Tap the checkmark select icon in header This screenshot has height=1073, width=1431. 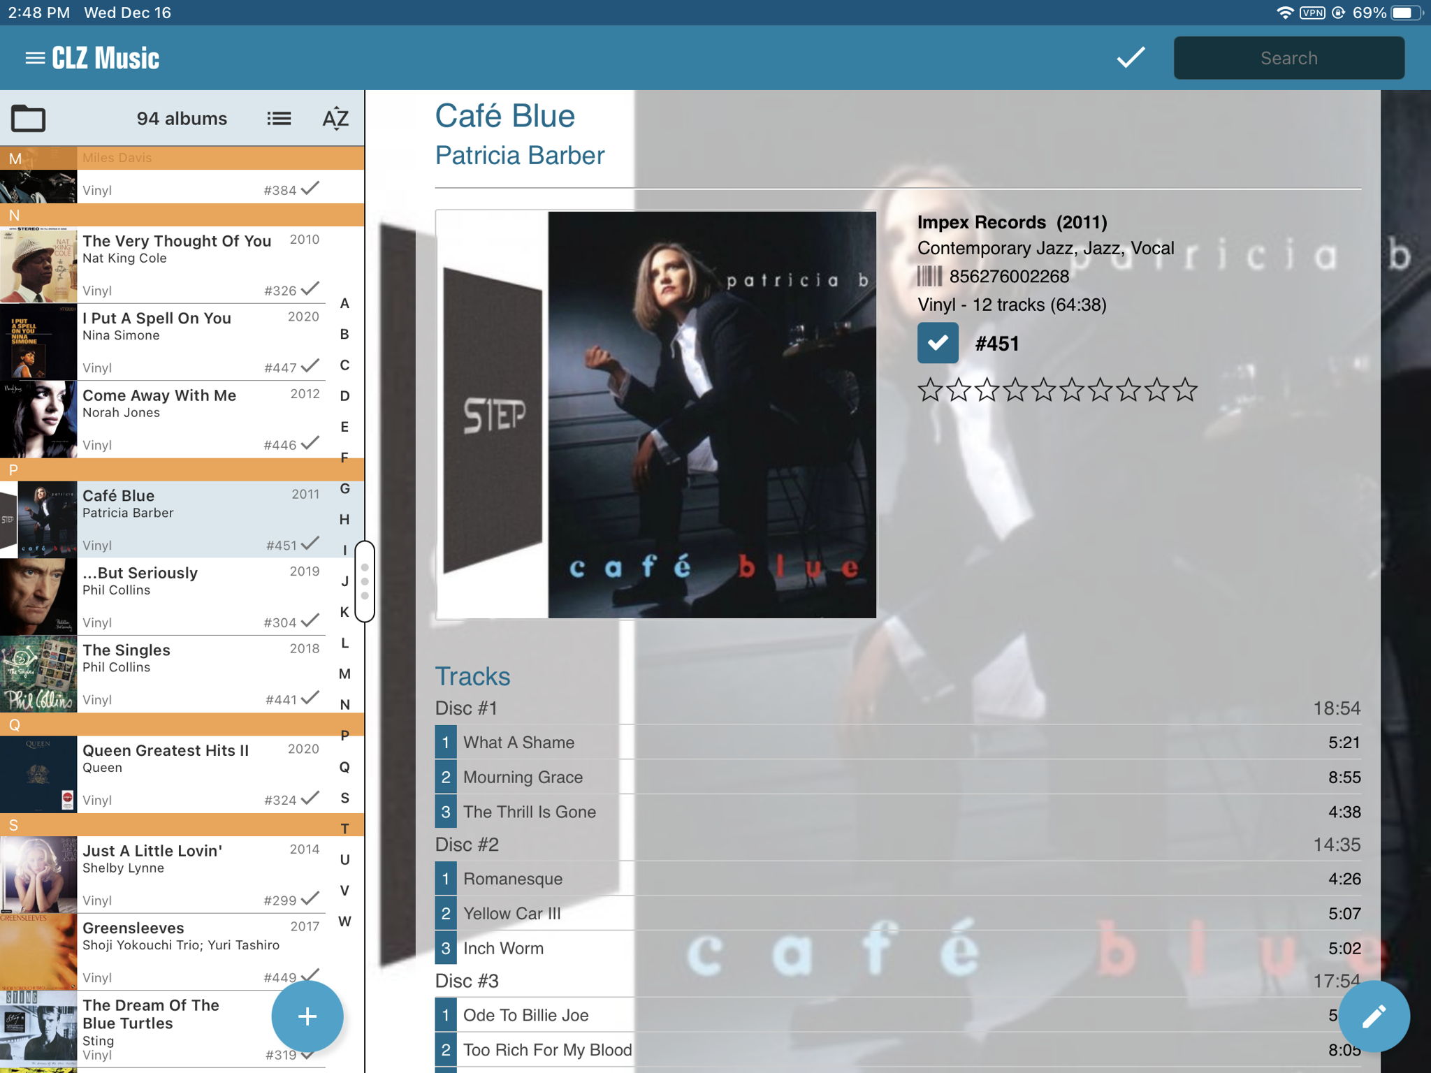click(x=1130, y=57)
